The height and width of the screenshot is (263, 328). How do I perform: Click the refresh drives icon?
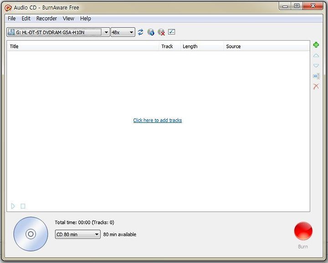(141, 32)
